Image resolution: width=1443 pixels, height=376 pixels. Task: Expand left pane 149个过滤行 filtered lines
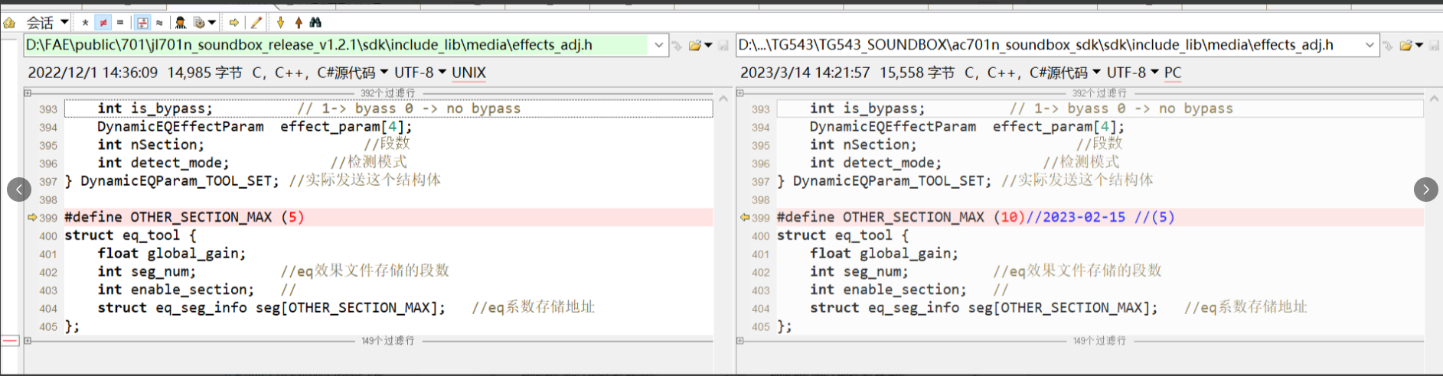point(28,341)
